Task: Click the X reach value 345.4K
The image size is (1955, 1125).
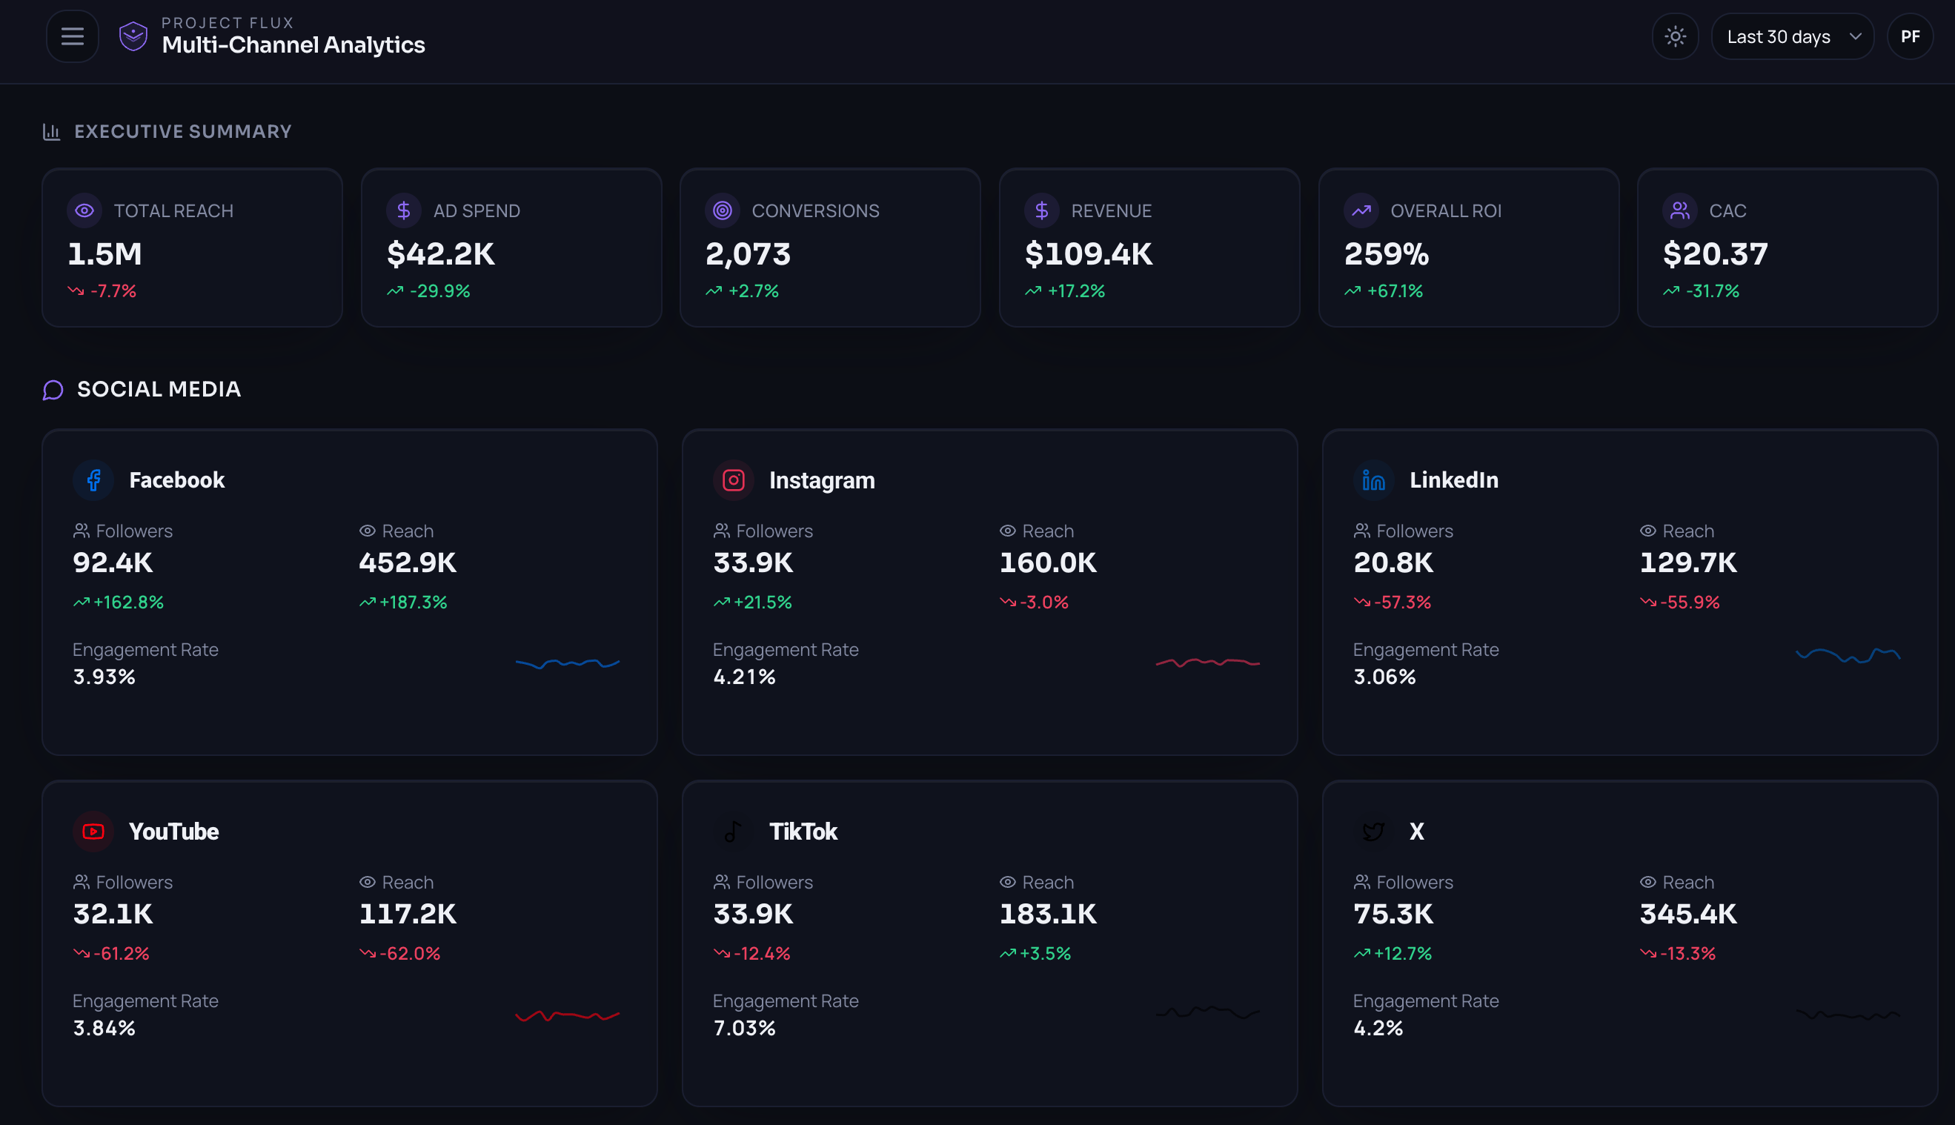Action: click(1687, 915)
